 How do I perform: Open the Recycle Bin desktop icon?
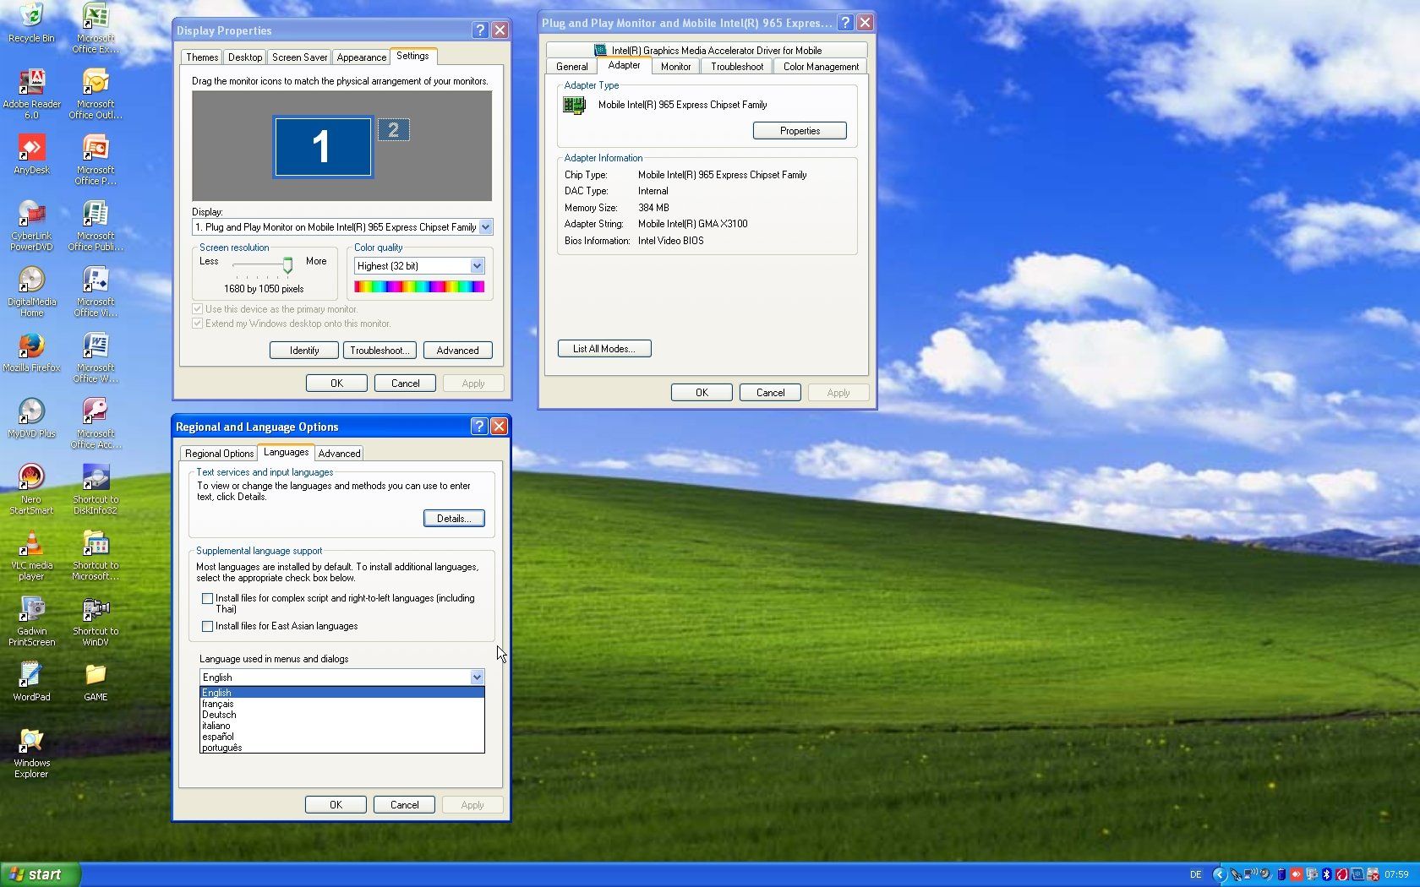click(x=31, y=23)
